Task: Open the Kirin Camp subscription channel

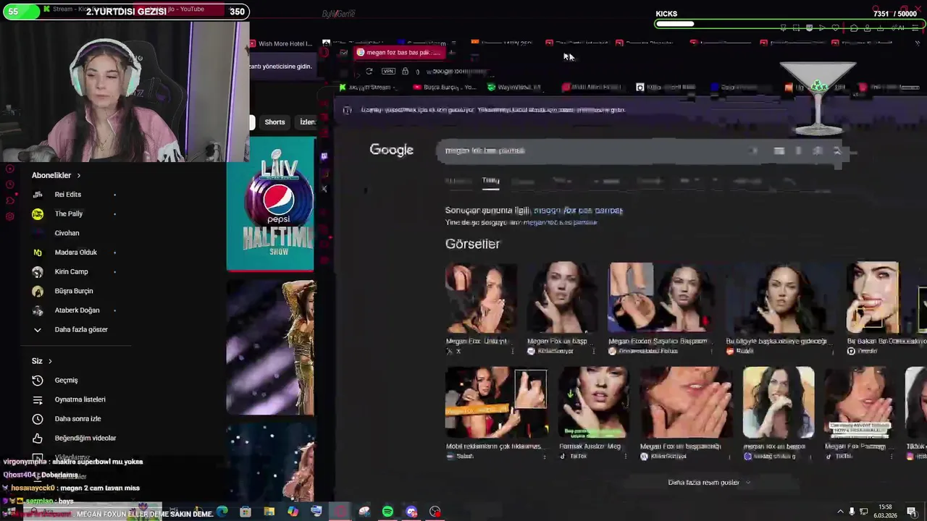Action: click(71, 272)
